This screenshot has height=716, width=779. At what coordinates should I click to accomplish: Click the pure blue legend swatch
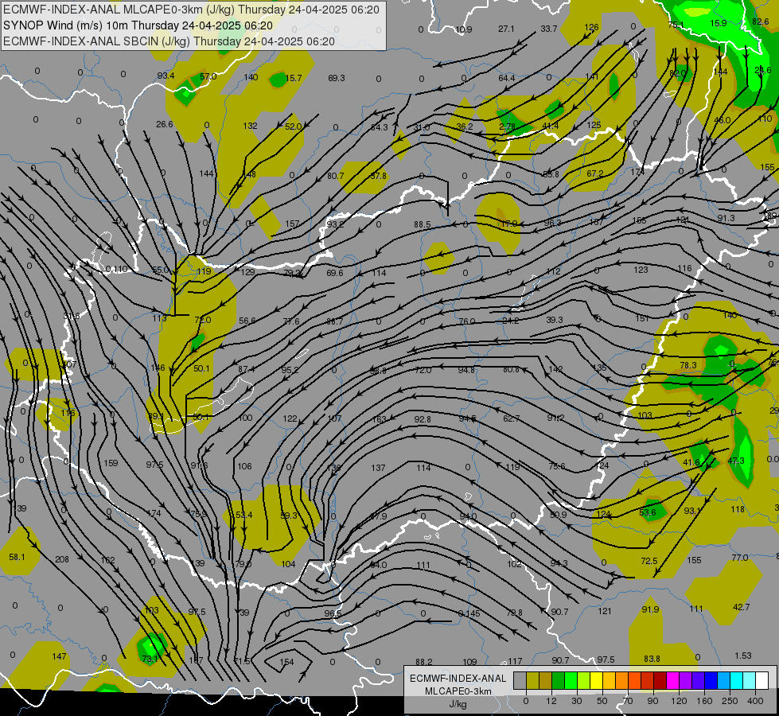[x=711, y=681]
